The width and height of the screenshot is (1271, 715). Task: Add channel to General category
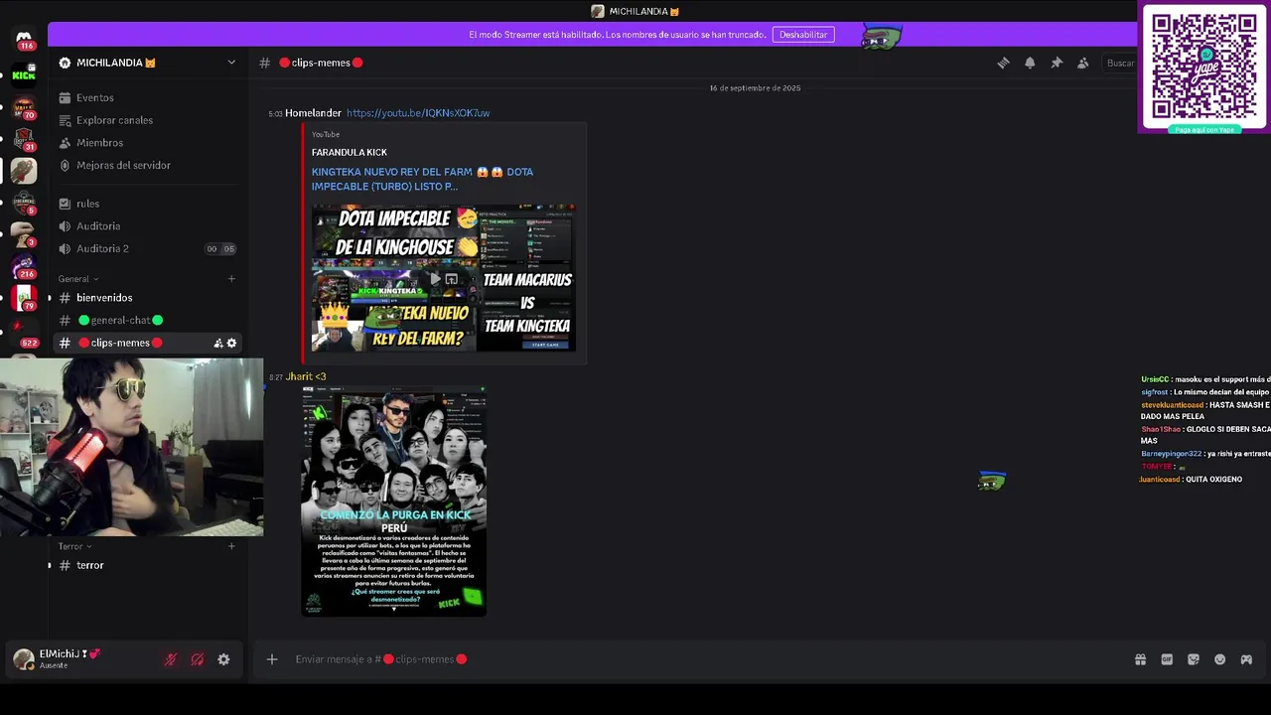pos(231,279)
